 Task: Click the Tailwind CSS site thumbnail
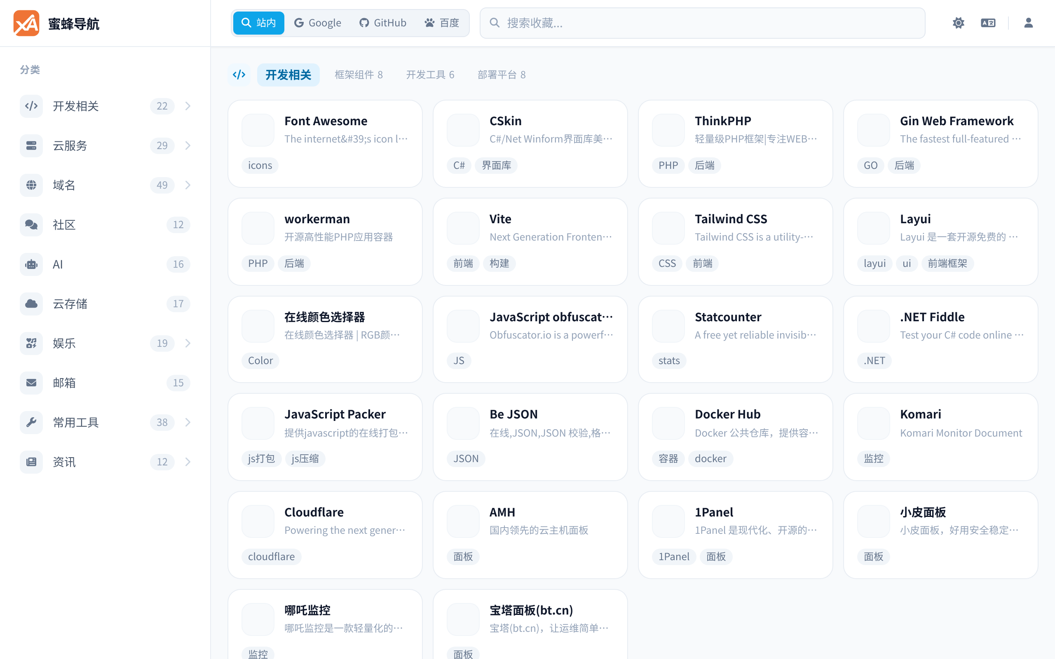668,228
